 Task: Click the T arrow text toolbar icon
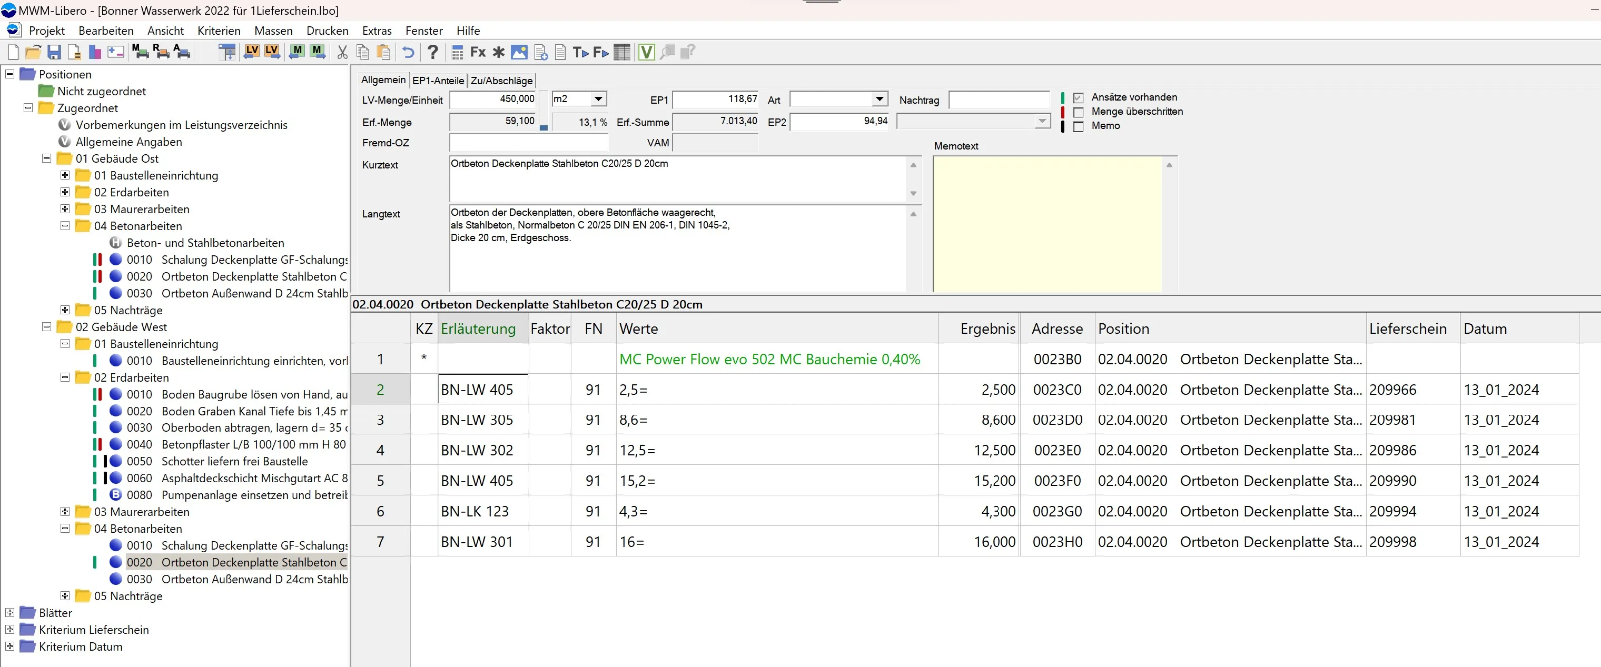(x=580, y=52)
